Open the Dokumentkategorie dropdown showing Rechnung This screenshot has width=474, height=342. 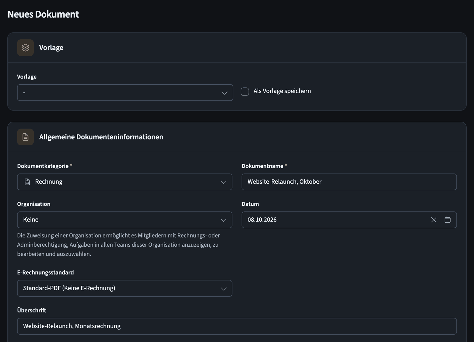125,182
